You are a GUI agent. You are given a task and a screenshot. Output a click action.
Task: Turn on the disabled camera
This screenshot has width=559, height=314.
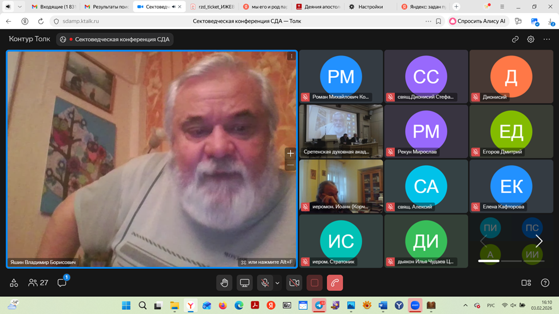point(294,283)
